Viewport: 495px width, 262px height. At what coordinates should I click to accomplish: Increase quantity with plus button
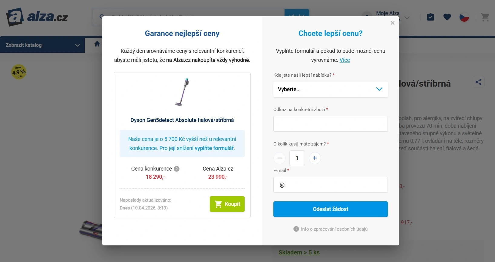[315, 158]
